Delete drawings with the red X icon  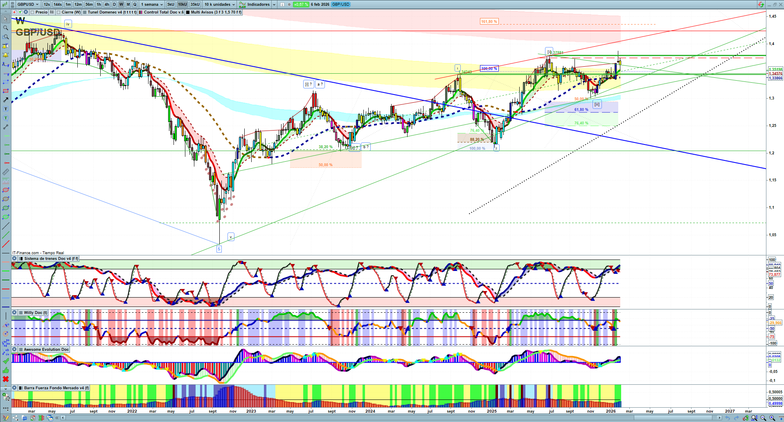6,379
